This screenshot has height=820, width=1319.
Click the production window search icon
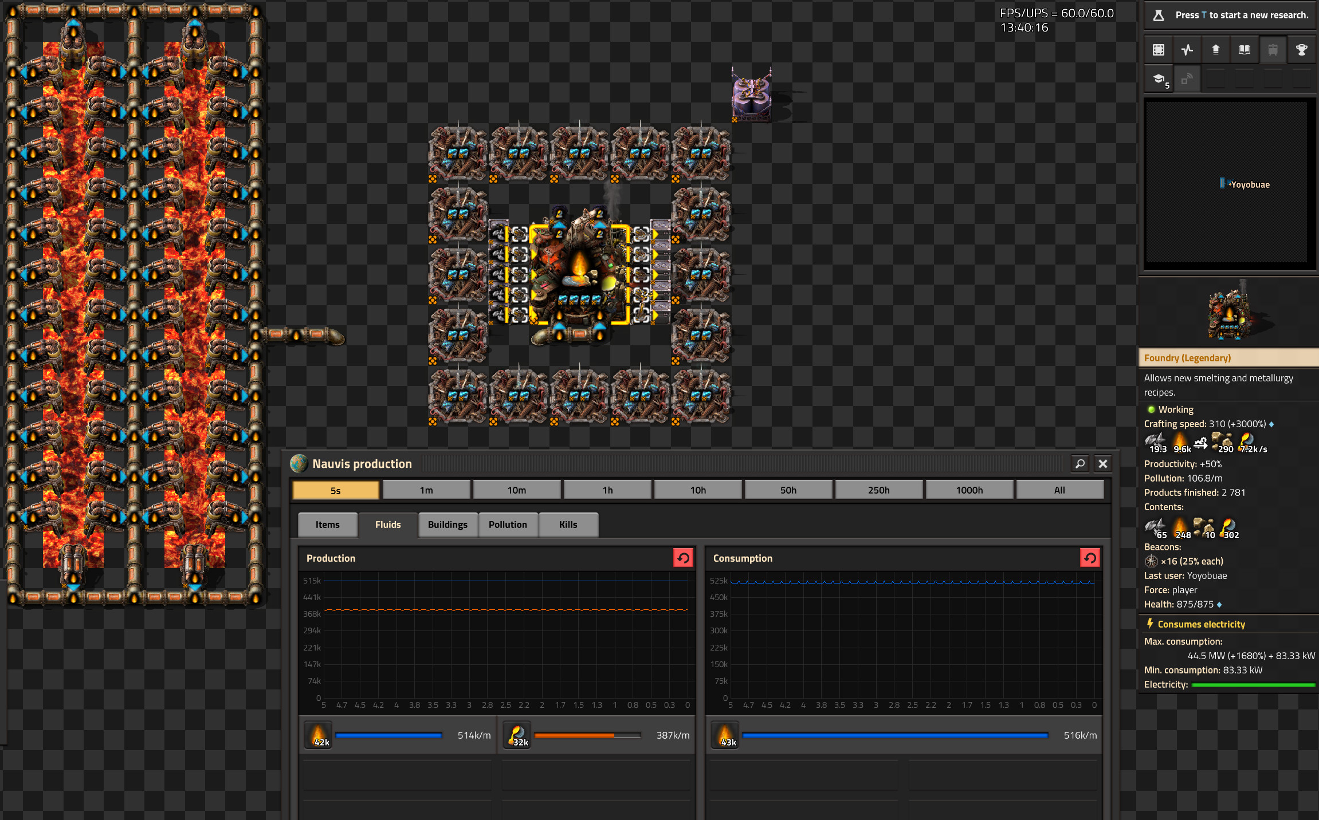click(x=1079, y=463)
